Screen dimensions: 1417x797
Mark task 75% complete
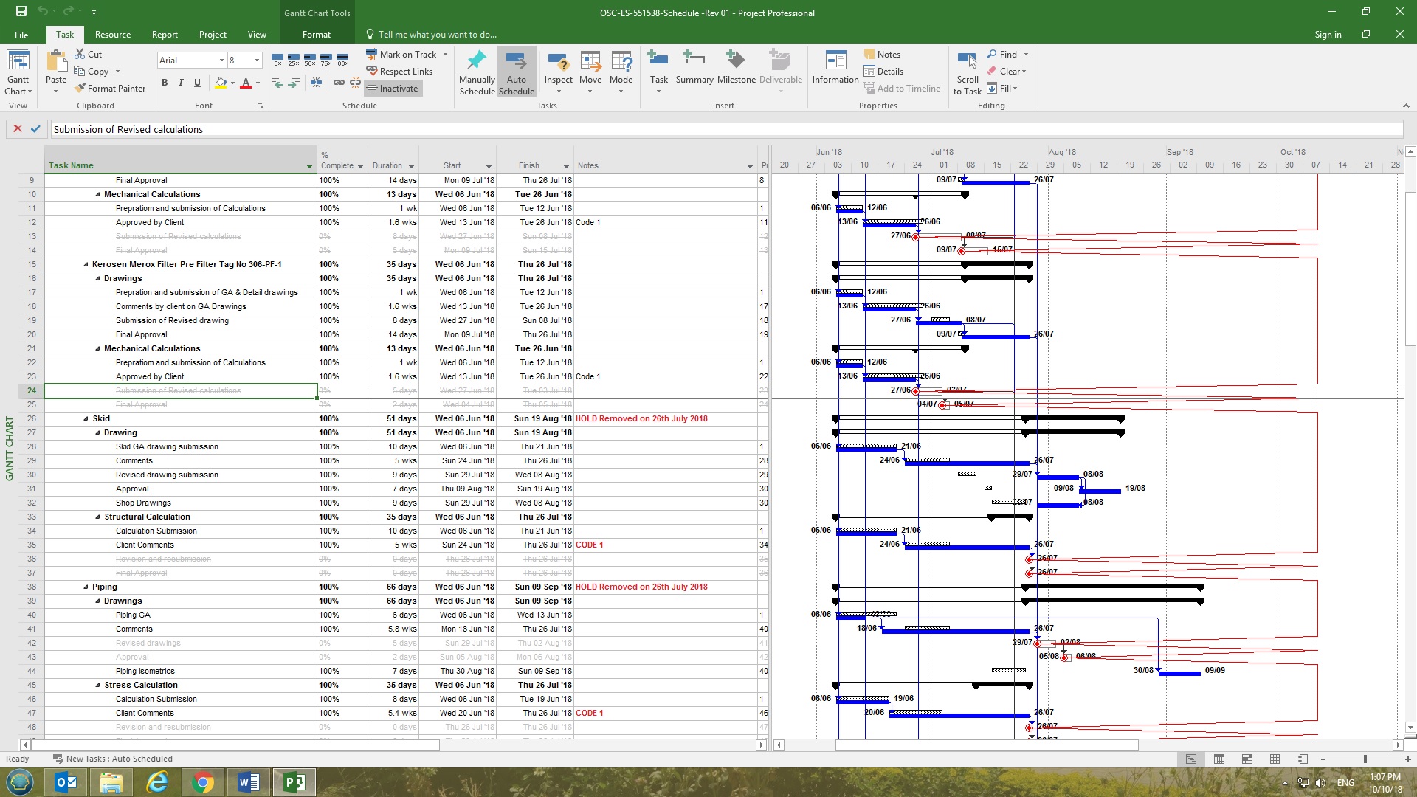pyautogui.click(x=326, y=59)
